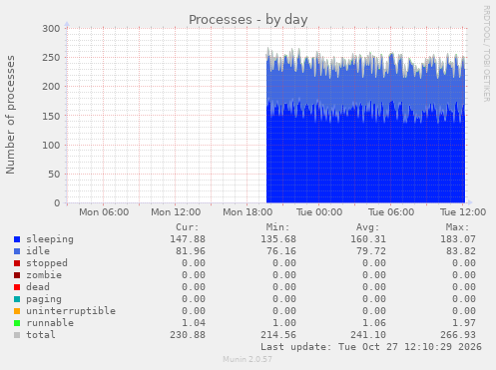496x370 pixels.
Task: Click runnable average value 1.06
Action: tap(374, 323)
